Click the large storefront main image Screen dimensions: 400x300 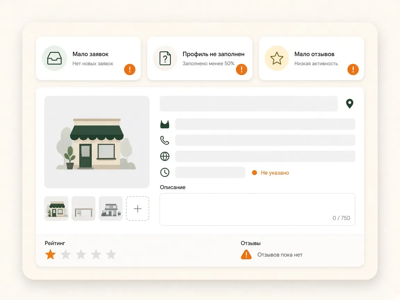(97, 142)
